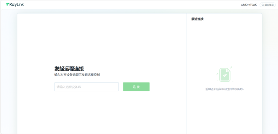Focus the 请输入远程设备码 input field
This screenshot has width=278, height=134.
click(87, 87)
